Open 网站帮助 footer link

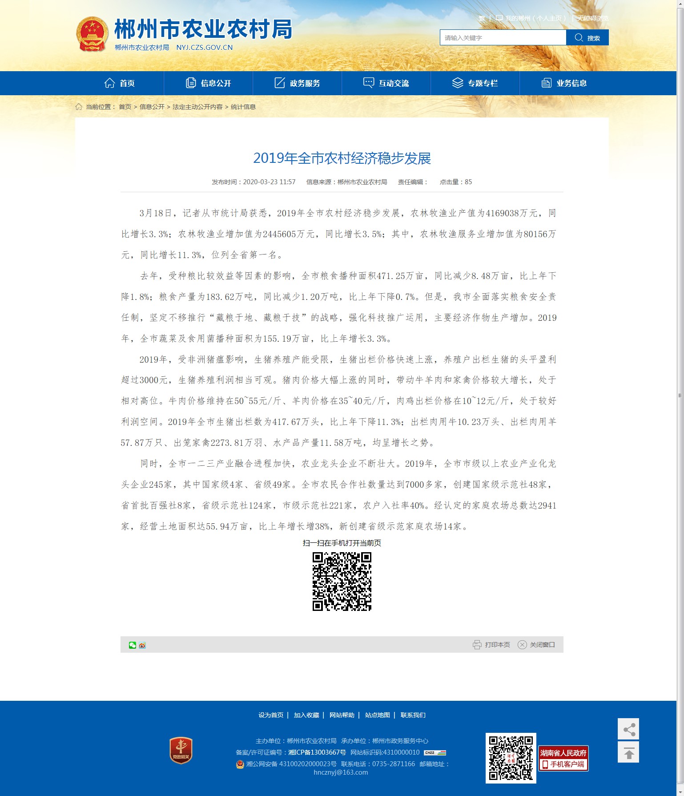[x=342, y=715]
